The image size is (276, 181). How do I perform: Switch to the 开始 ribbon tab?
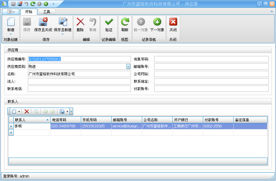[x=28, y=12]
